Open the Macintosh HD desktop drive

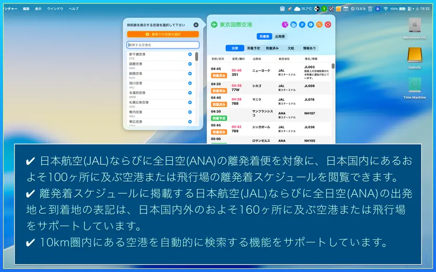coord(415,28)
